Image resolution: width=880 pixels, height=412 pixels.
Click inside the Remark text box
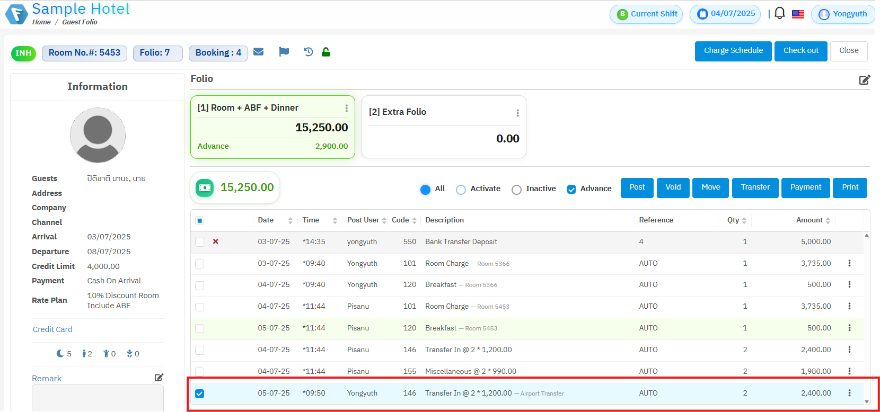[x=98, y=398]
